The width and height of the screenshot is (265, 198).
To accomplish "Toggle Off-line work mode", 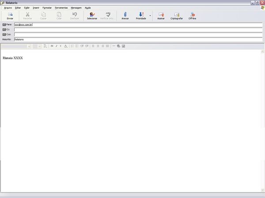I will (x=193, y=16).
